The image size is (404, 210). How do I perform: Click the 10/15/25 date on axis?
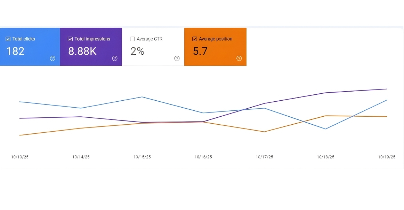click(x=142, y=157)
